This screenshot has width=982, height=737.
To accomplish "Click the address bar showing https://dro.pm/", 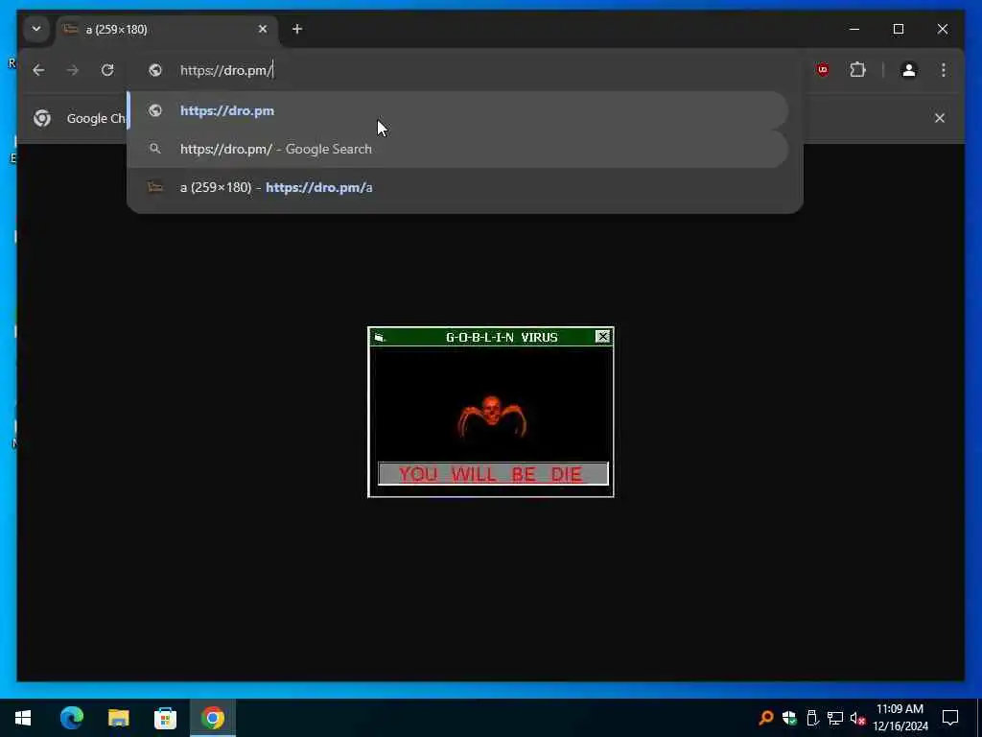I will 465,70.
